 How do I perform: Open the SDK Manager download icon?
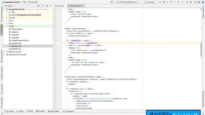click(x=191, y=2)
